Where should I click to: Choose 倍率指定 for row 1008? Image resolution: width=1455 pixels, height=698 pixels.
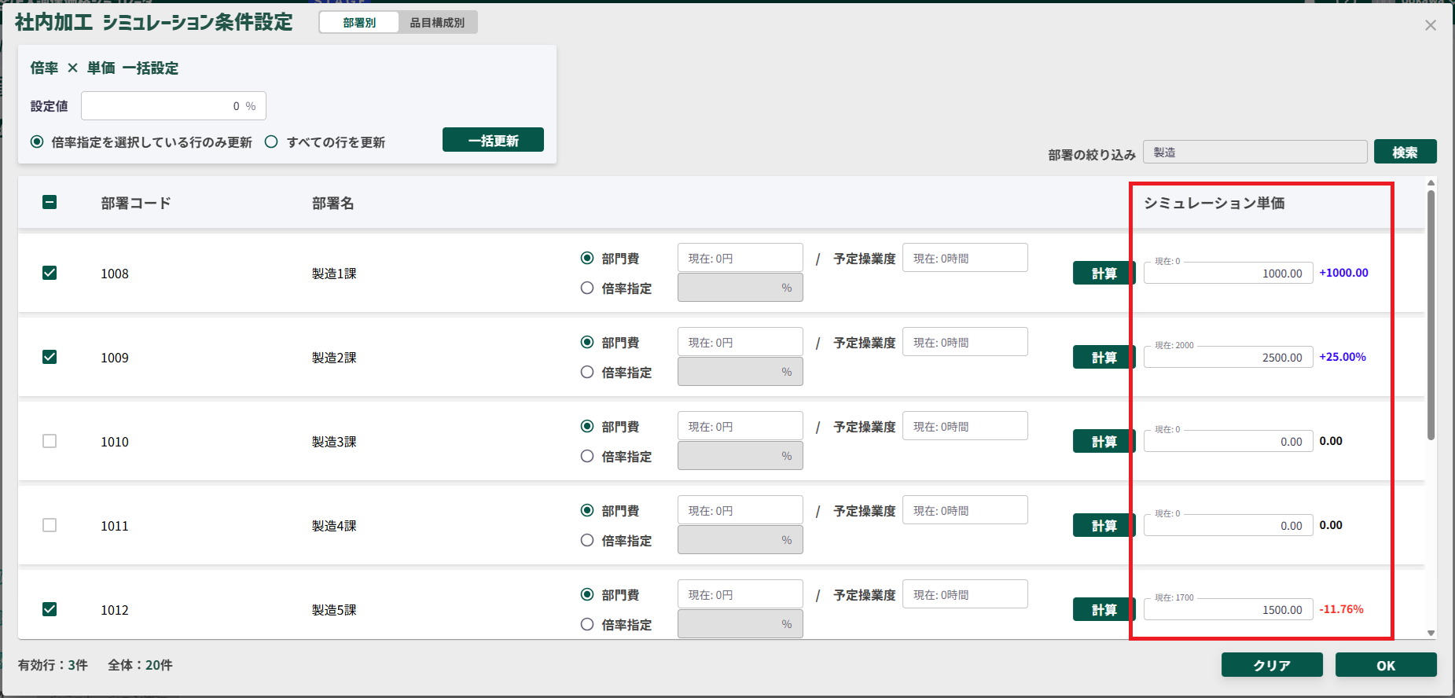coord(587,288)
